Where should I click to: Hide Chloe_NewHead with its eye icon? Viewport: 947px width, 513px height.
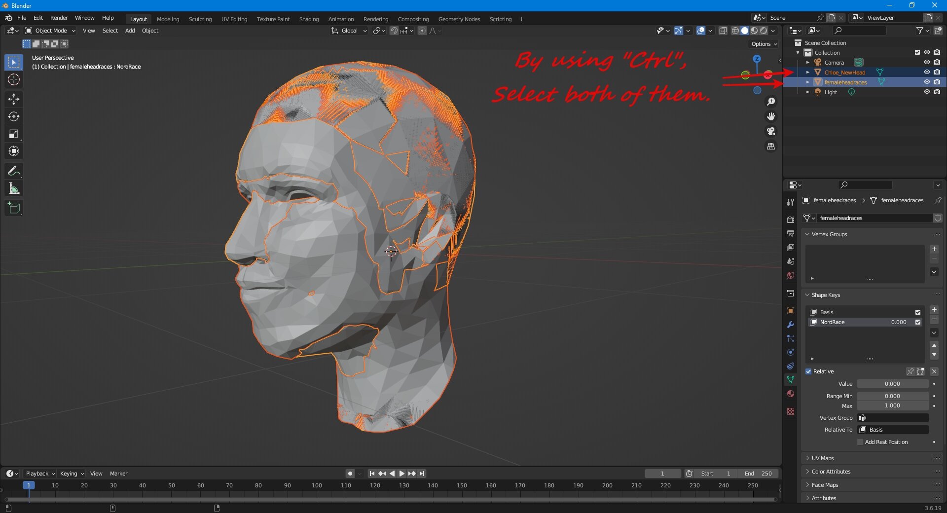927,72
